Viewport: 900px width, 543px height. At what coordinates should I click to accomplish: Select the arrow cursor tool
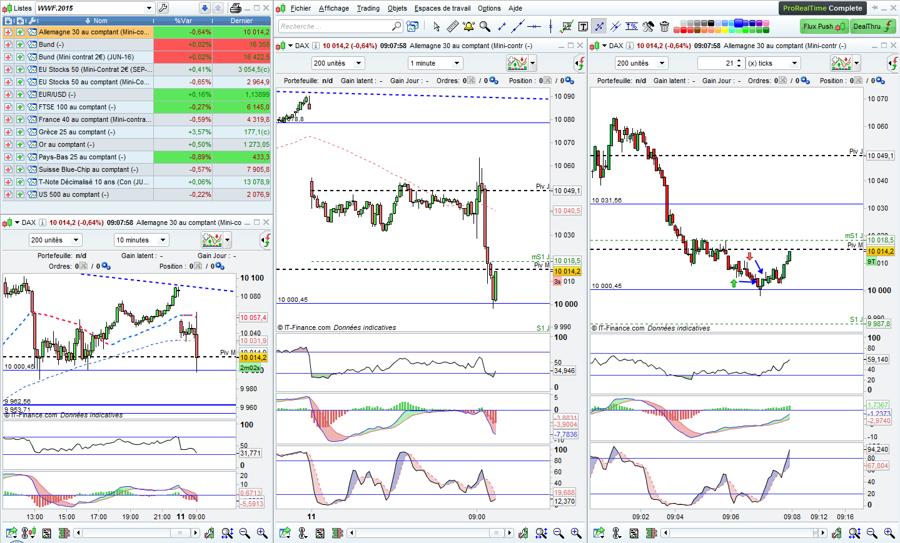436,26
